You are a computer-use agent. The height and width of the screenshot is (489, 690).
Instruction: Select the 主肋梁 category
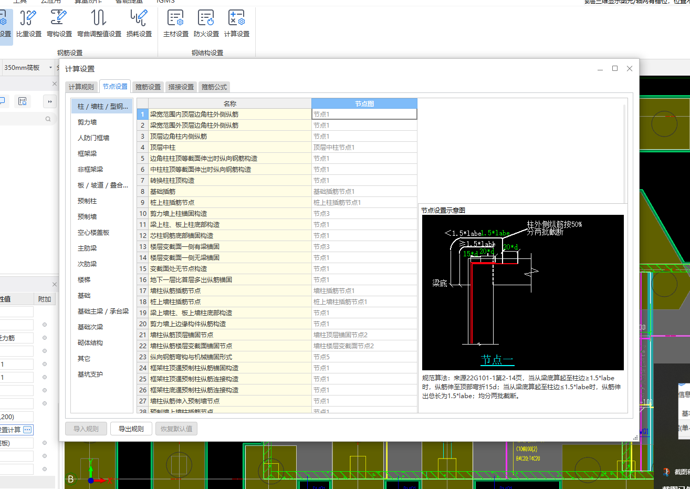pyautogui.click(x=102, y=248)
